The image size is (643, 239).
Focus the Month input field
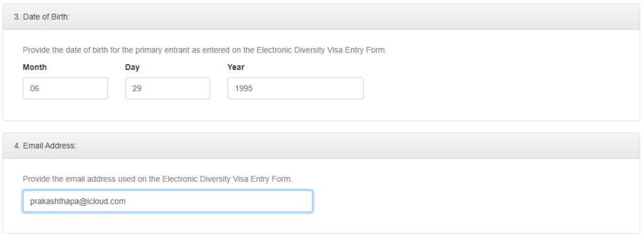(65, 88)
